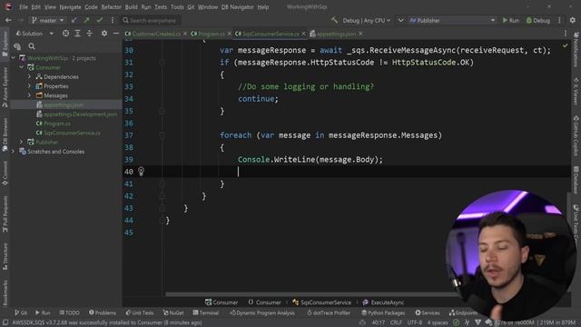This screenshot has height=327, width=581.
Task: Click the magnifier search icon in Solution panel
Action: [32, 46]
